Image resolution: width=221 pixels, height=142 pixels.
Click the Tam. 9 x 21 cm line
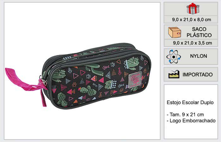(185, 115)
